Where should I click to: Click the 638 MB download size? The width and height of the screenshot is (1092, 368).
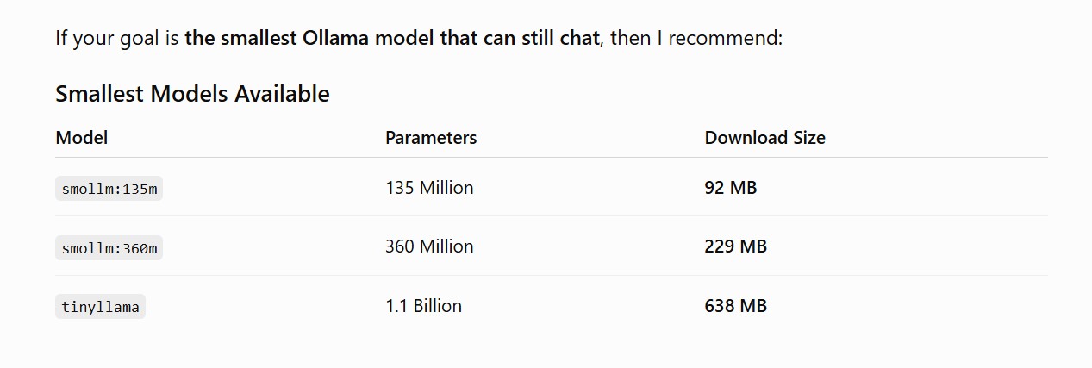point(735,306)
